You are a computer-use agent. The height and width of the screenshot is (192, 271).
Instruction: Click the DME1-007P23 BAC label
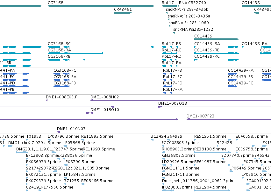coord(201,116)
